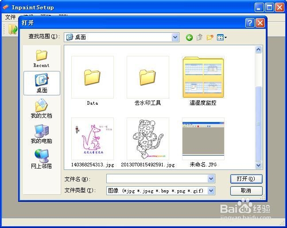Close the Inpaint Setup window
Screen dimensions: 287x228
click(279, 8)
